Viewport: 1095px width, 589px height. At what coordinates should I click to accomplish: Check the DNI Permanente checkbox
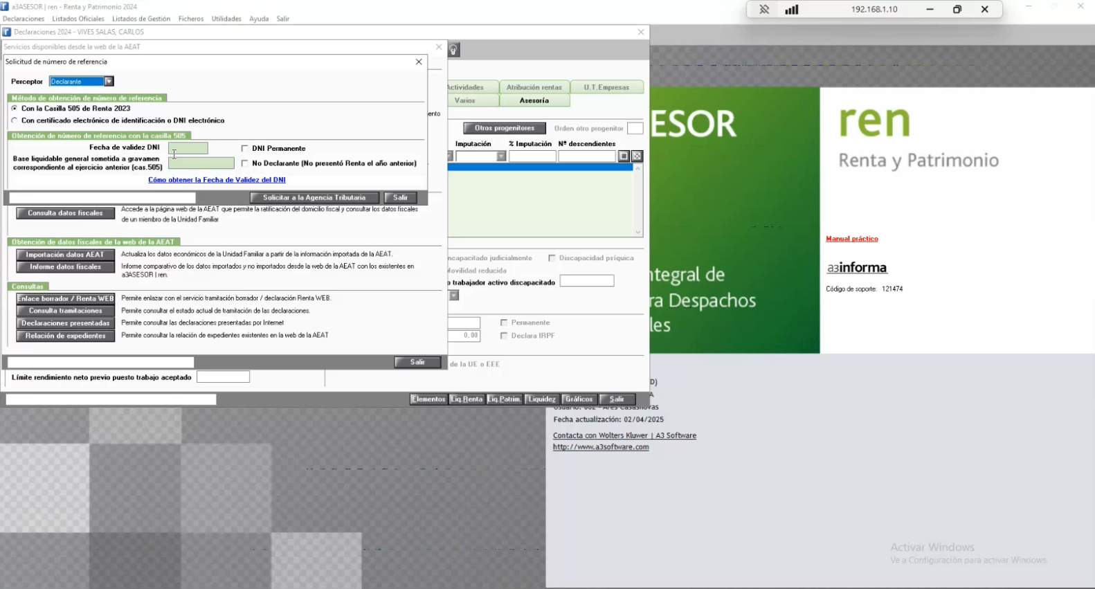[245, 148]
